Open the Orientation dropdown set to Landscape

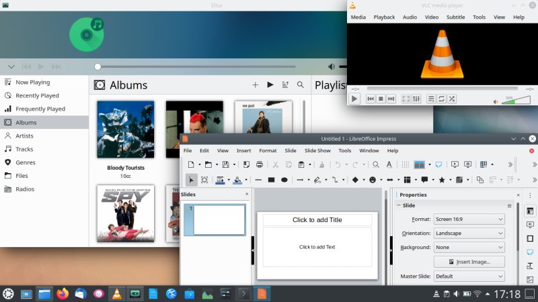click(469, 233)
